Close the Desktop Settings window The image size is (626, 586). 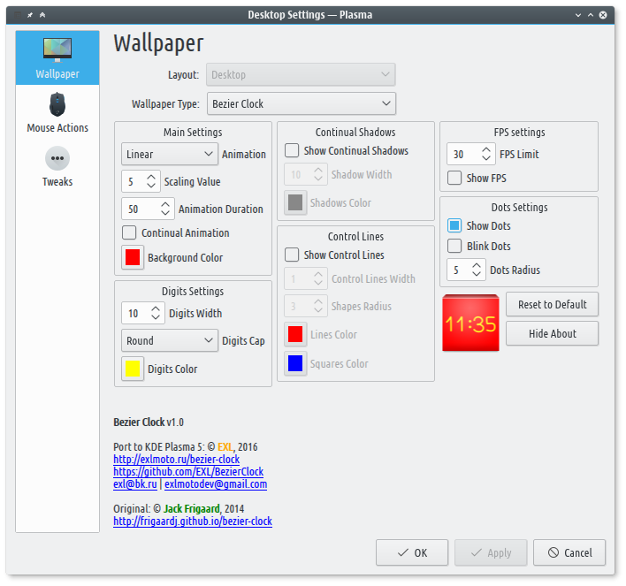pyautogui.click(x=603, y=15)
